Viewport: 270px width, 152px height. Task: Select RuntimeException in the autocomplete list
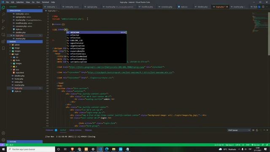tap(97, 62)
